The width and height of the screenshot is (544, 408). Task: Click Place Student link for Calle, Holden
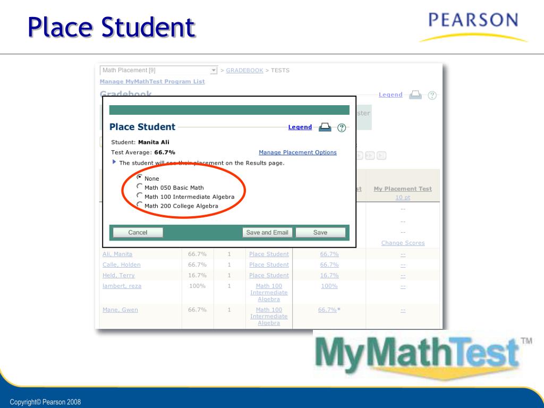click(269, 265)
